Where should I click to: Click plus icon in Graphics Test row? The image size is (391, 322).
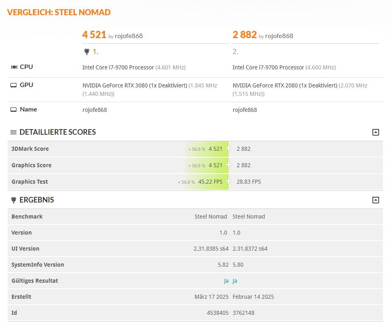coord(228,181)
